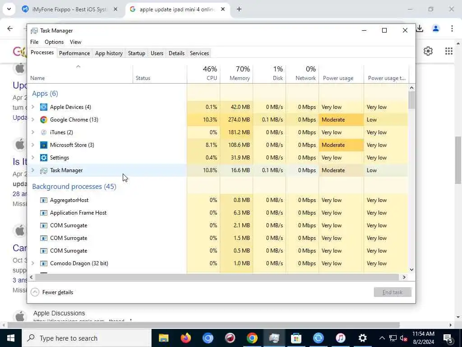Click the Task Manager taskbar icon
This screenshot has width=462, height=347.
click(x=274, y=338)
